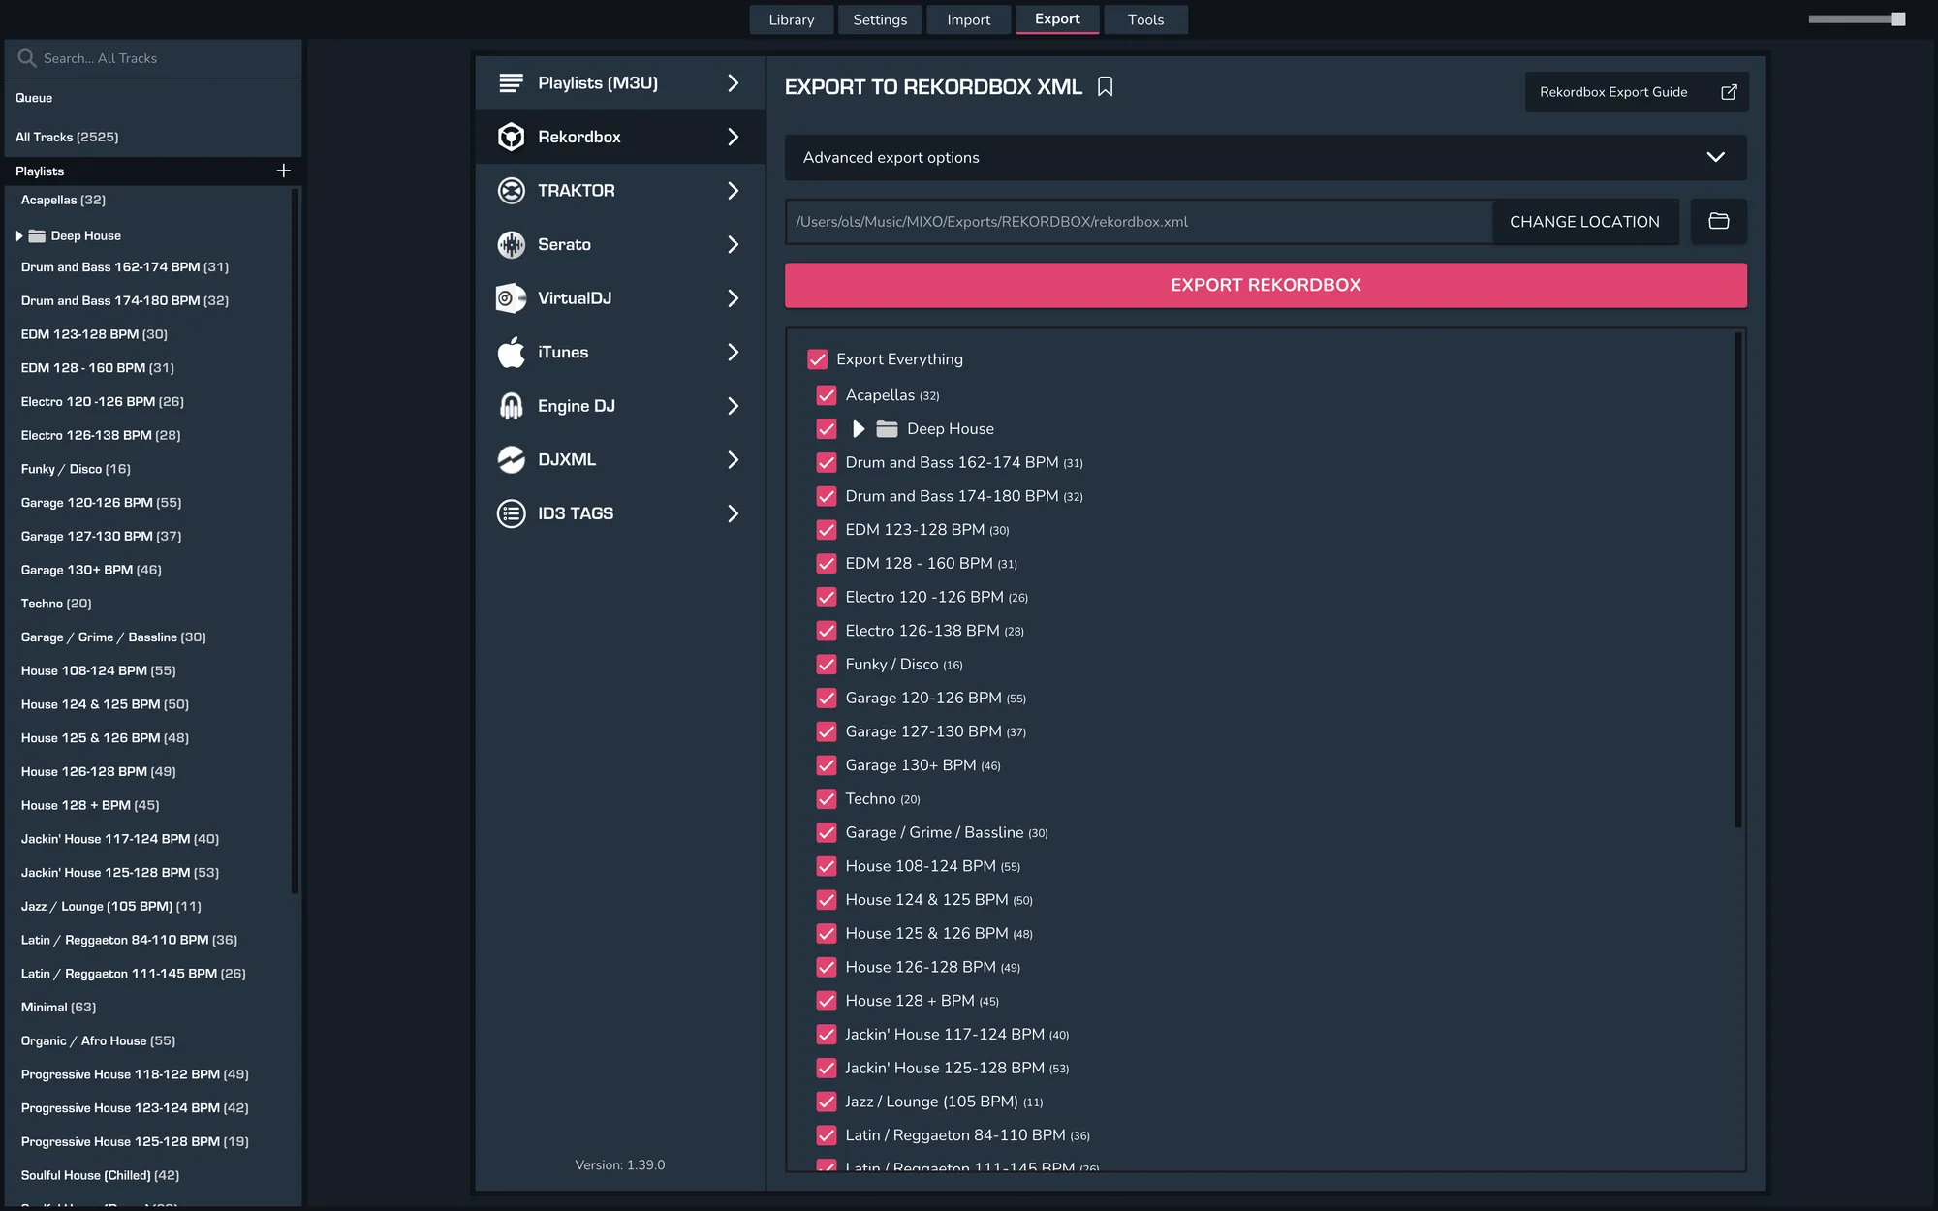1938x1211 pixels.
Task: Click the volume slider at the top right
Action: coord(1856,19)
